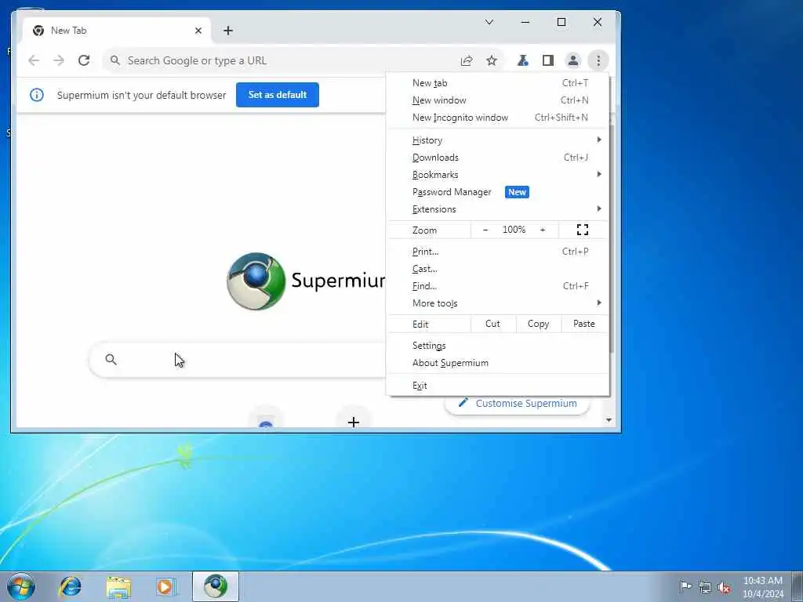Click the browser forward arrow
The width and height of the screenshot is (803, 602).
tap(59, 60)
